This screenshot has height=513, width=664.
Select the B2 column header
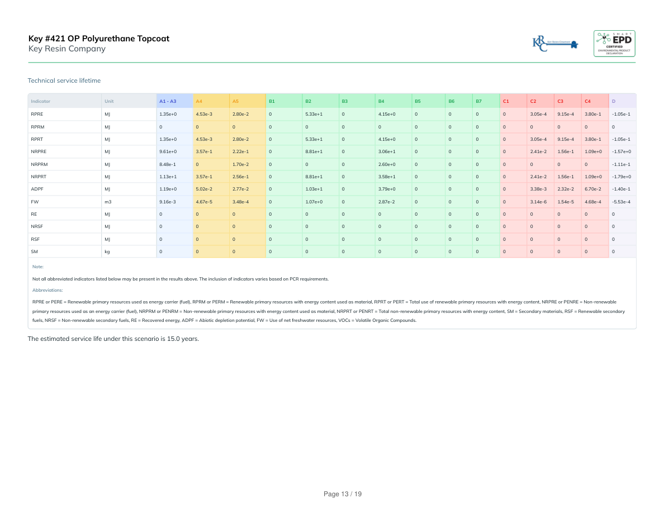pos(308,101)
